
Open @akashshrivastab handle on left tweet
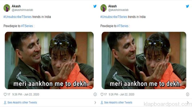[x=22, y=10]
